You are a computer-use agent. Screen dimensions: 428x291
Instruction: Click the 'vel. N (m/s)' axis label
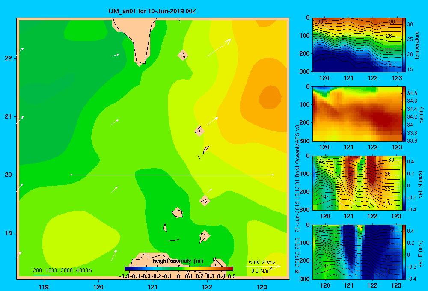pyautogui.click(x=420, y=184)
